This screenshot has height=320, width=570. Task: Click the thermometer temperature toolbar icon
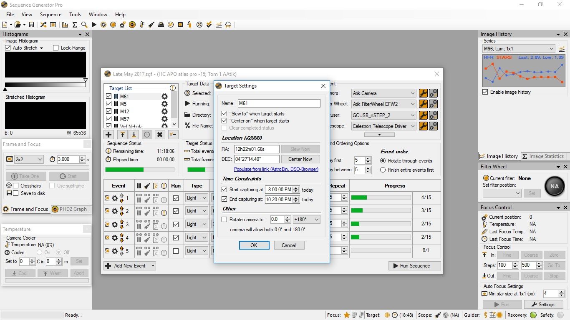point(141,25)
